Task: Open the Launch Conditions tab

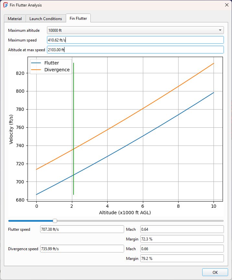Action: tap(46, 18)
